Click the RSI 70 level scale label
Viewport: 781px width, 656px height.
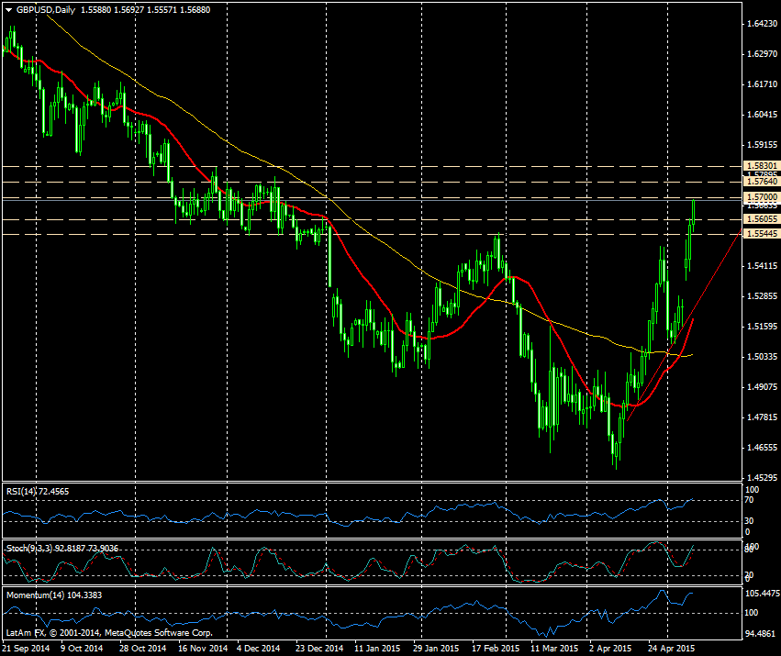click(x=749, y=500)
